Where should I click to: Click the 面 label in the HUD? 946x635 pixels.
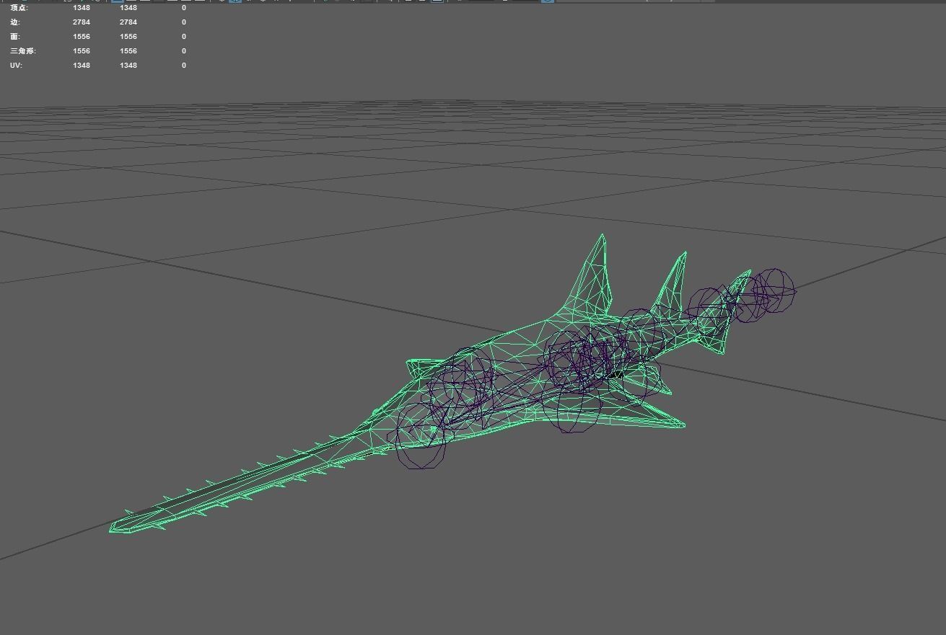point(15,36)
